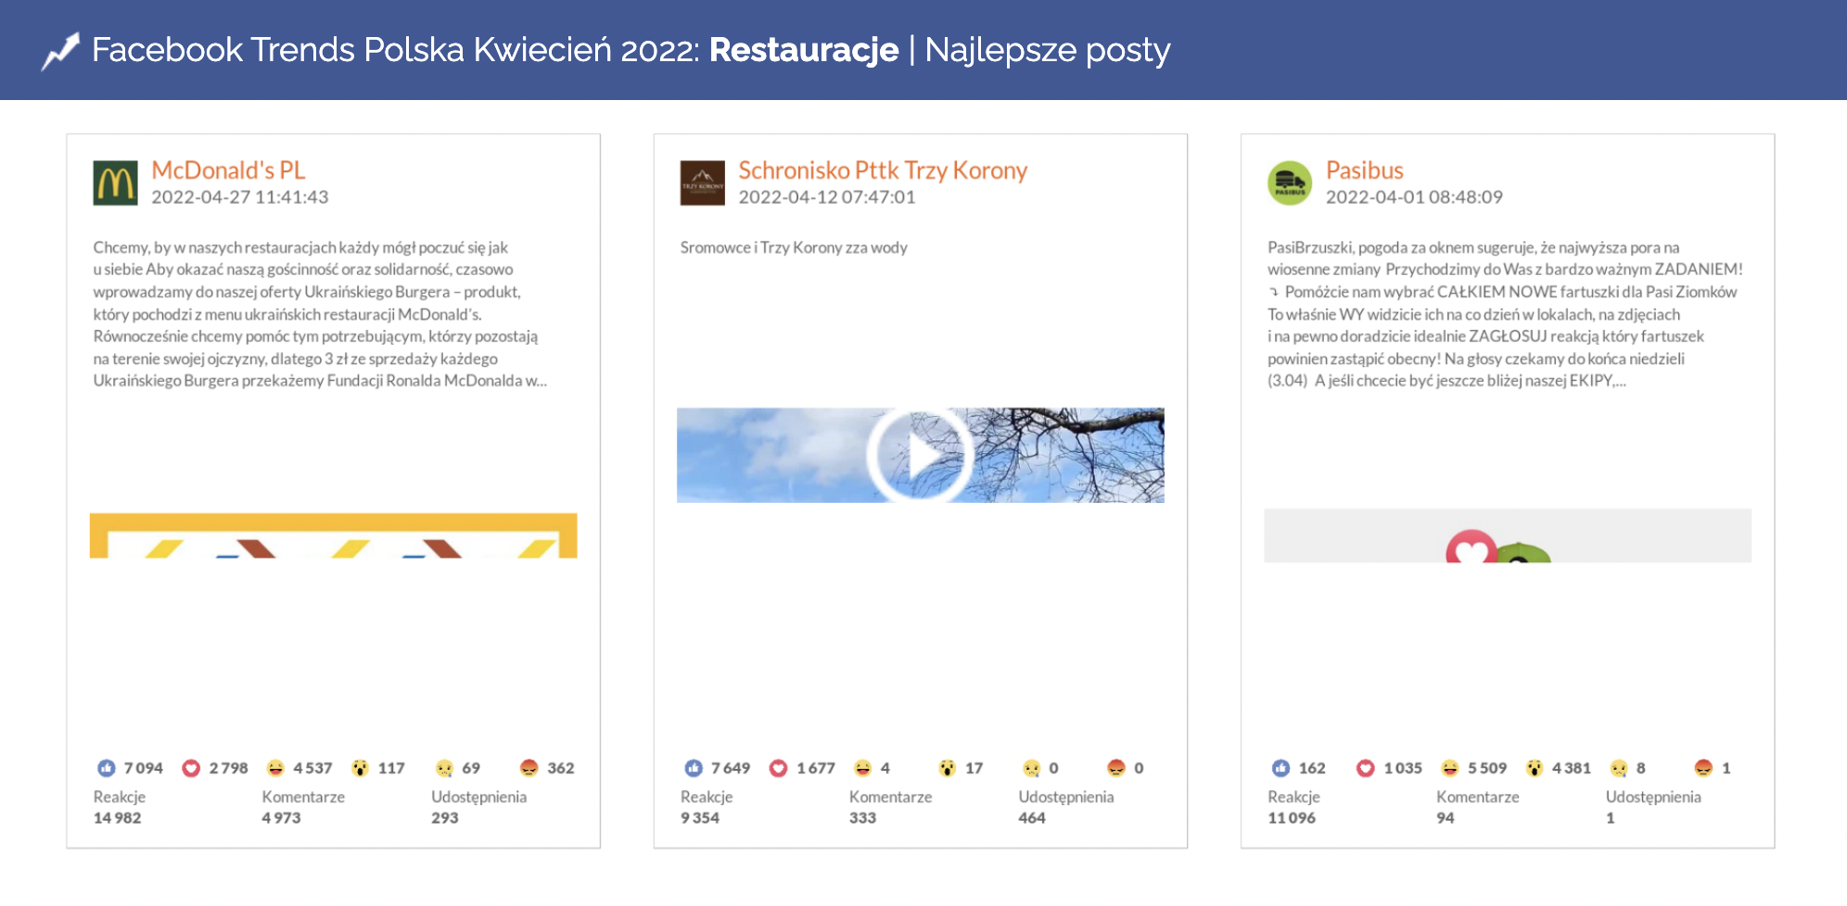Click the wow icon on Pasibus post
The image size is (1847, 906).
(x=1535, y=768)
